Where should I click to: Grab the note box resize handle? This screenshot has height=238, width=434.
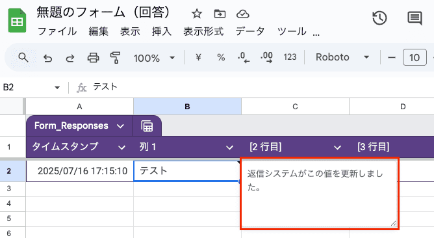(393, 223)
